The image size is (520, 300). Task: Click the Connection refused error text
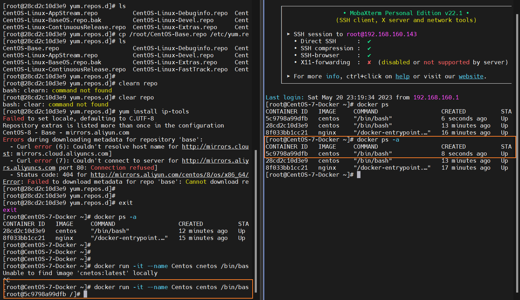pos(122,168)
